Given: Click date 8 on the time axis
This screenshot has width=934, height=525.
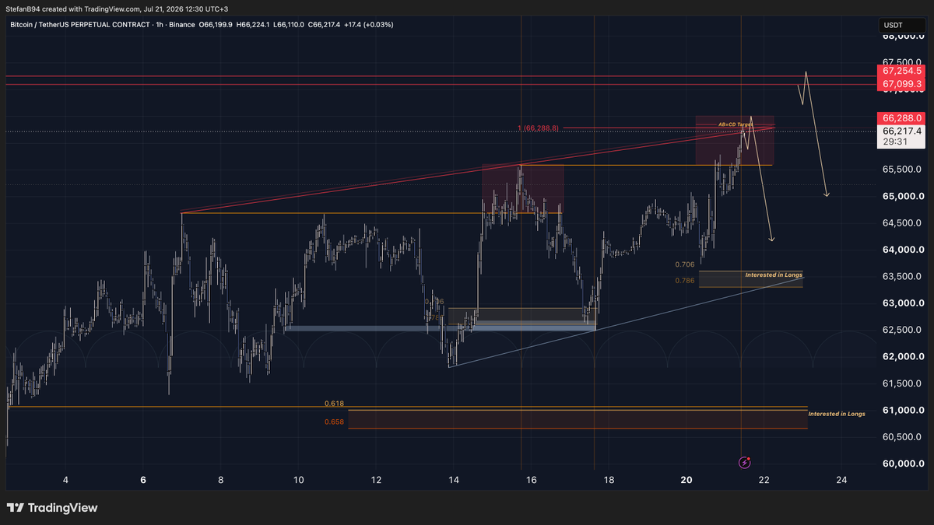Looking at the screenshot, I should click(221, 480).
